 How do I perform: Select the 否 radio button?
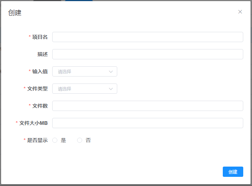pos(80,140)
